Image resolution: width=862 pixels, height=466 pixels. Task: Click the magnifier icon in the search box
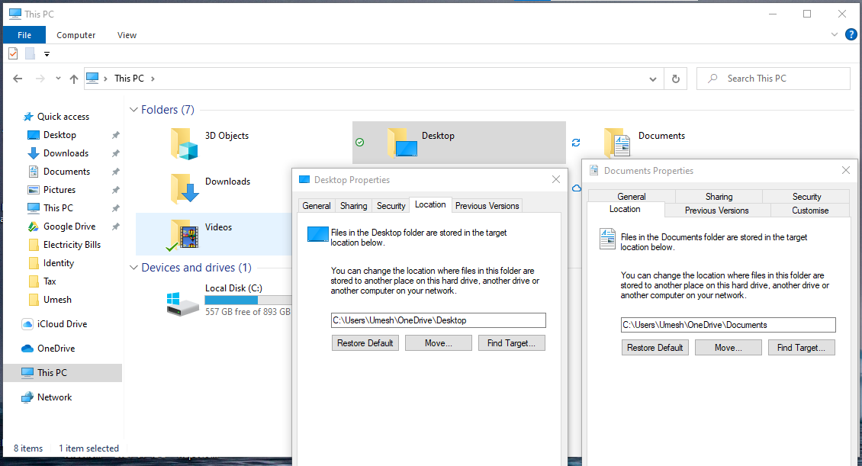(712, 79)
